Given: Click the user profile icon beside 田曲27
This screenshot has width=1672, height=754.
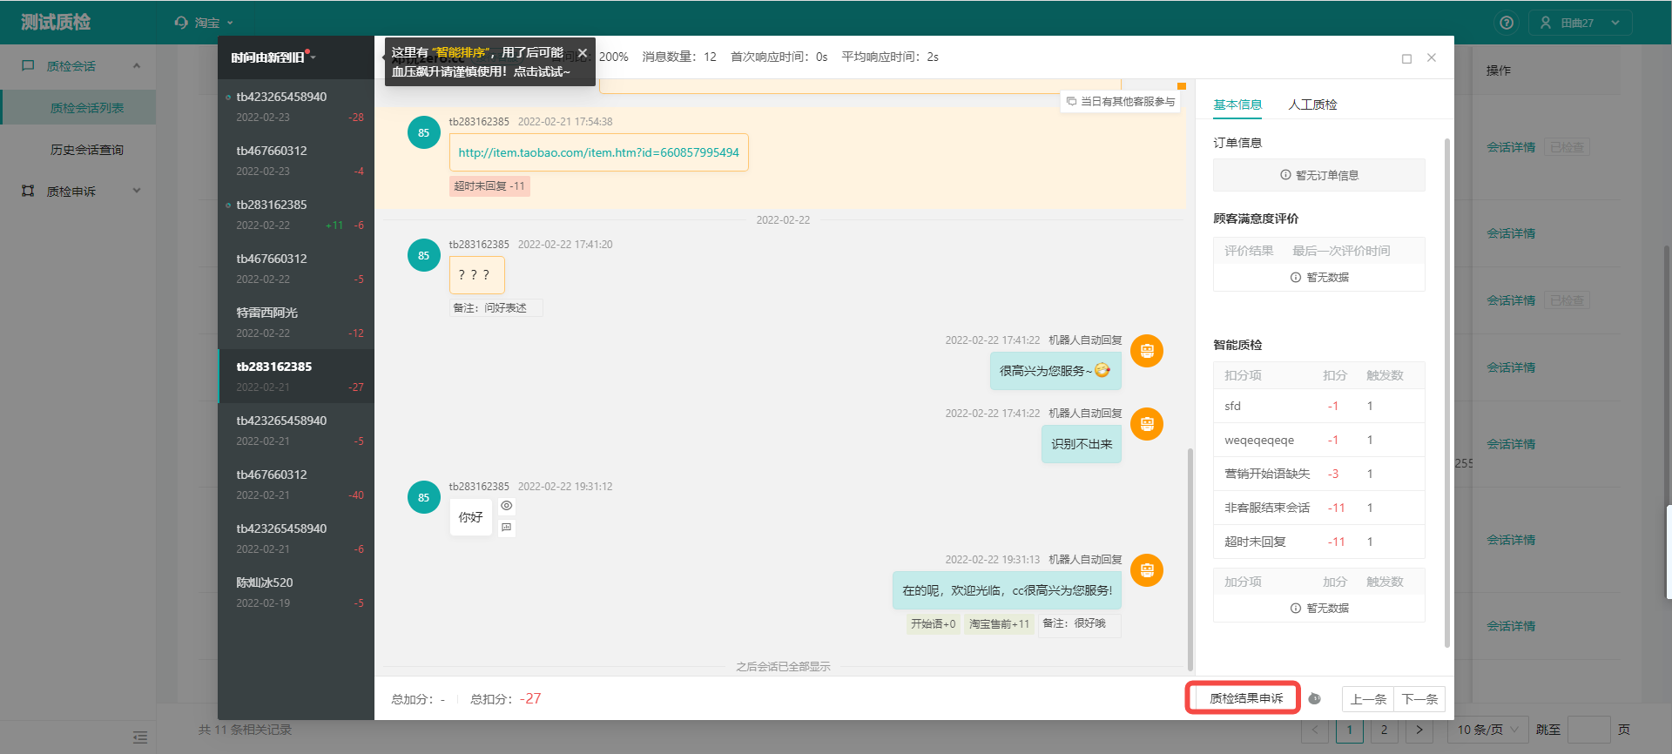Looking at the screenshot, I should [x=1546, y=23].
